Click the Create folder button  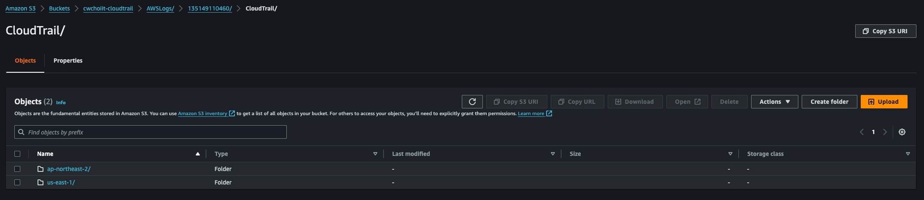(x=830, y=102)
